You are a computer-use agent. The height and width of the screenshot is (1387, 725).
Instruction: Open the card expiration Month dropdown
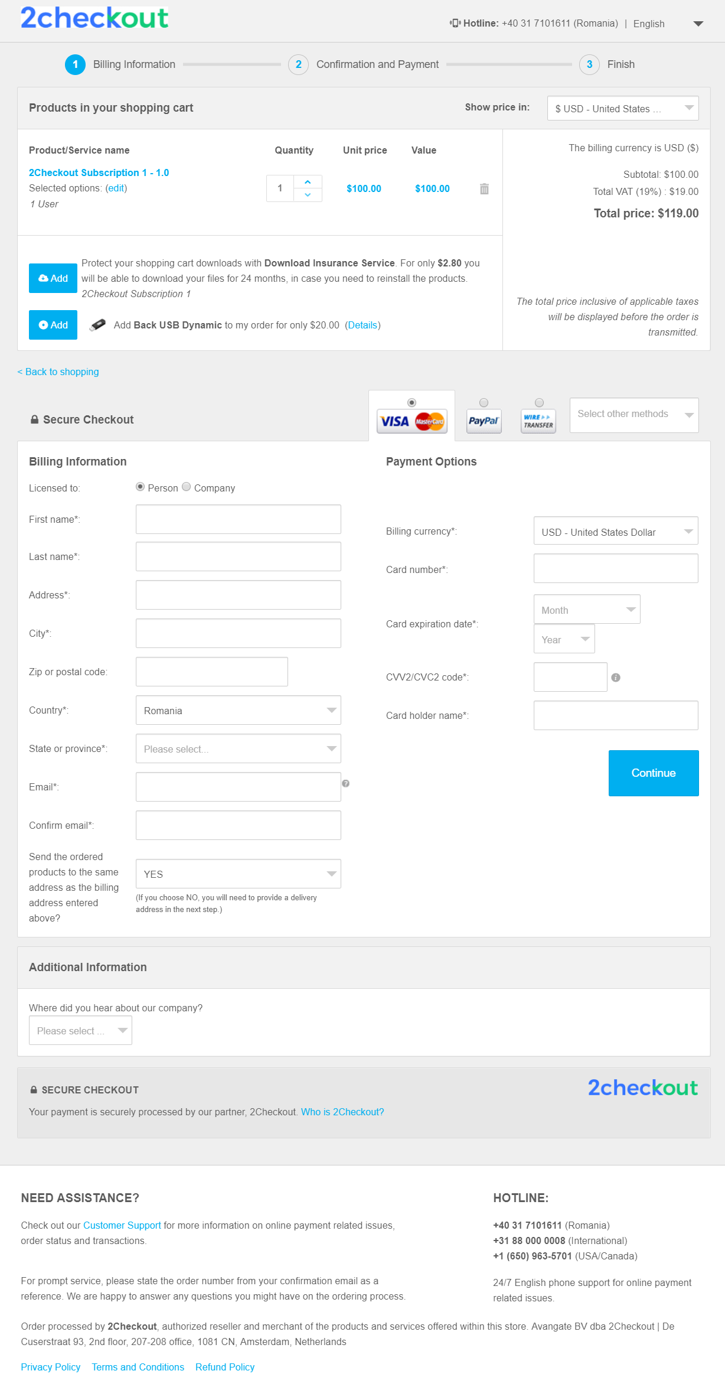coord(587,609)
